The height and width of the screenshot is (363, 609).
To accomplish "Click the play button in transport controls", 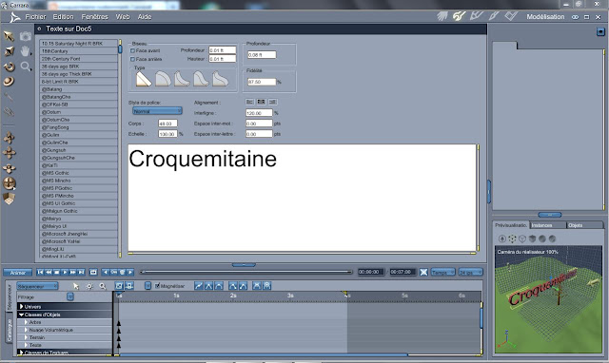I will click(x=65, y=272).
